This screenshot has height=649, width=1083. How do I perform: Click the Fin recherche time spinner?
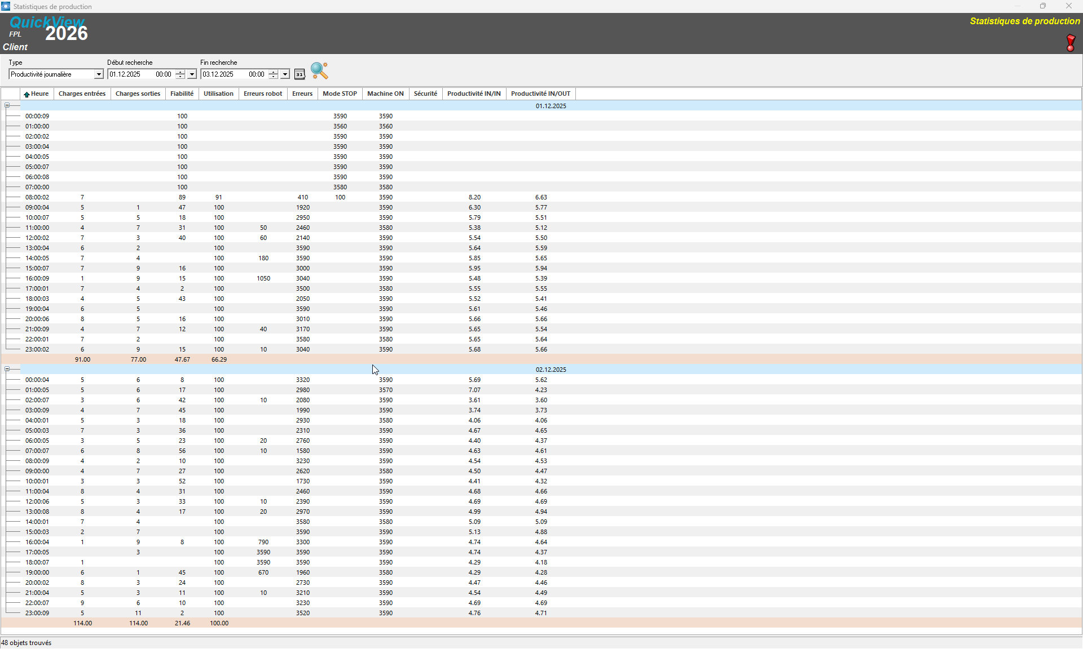point(273,74)
